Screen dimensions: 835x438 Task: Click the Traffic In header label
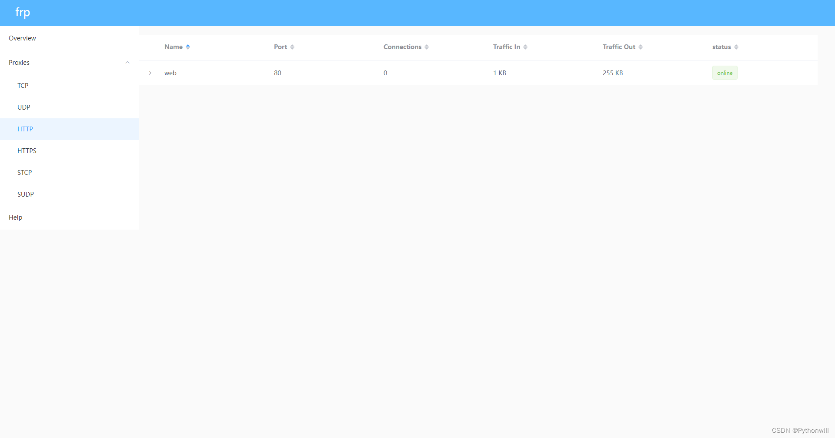point(507,47)
